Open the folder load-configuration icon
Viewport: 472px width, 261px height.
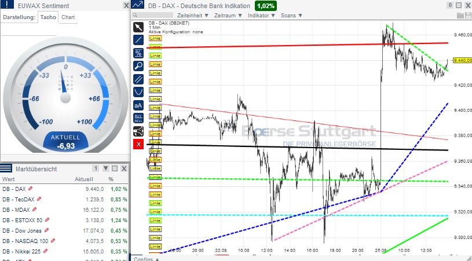(460, 15)
